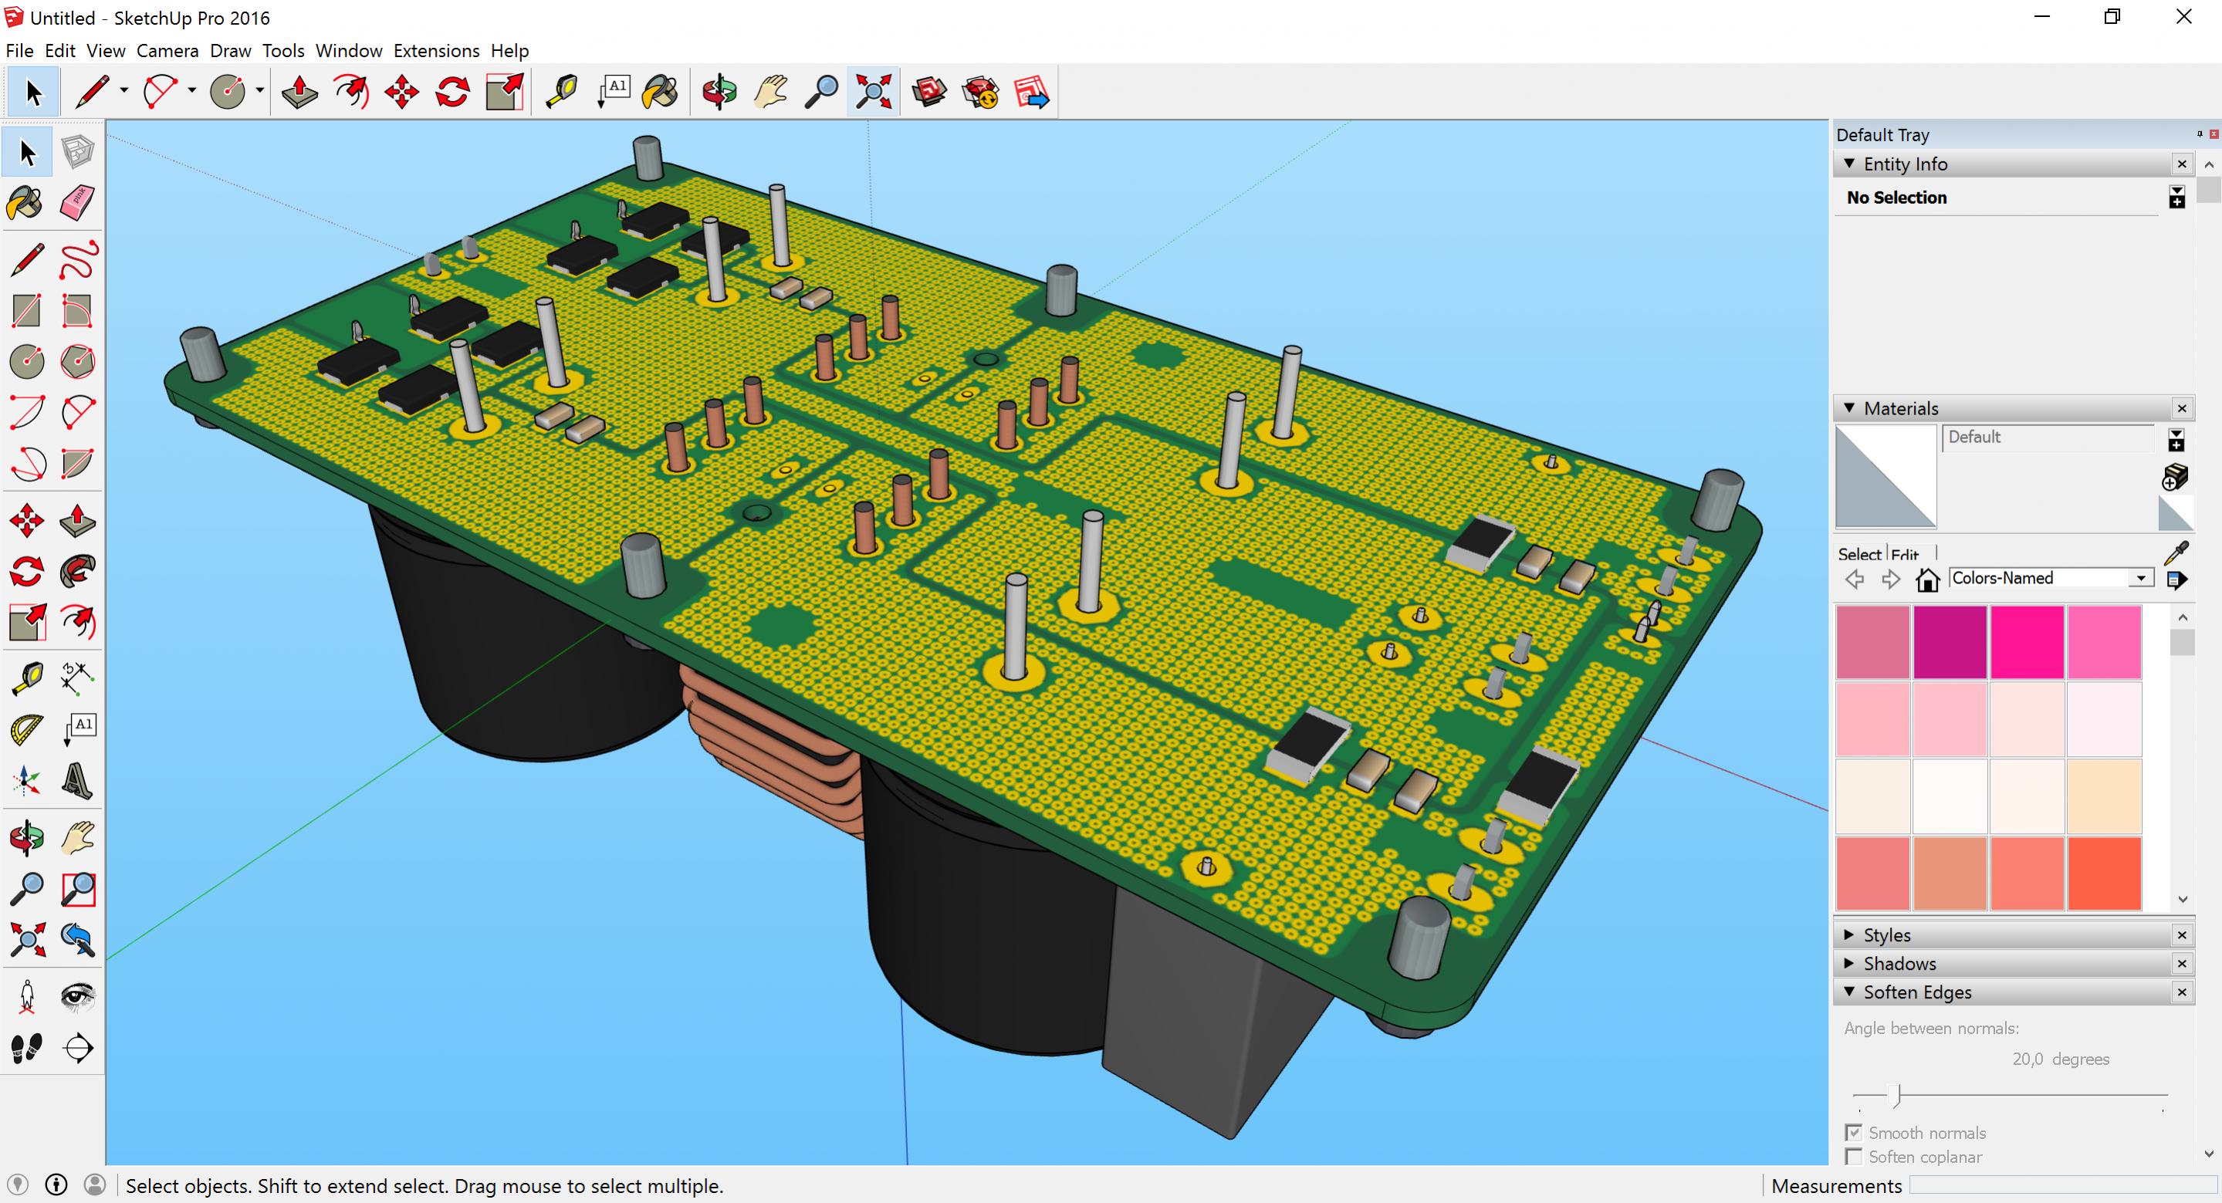Select the Section Plane tool
The width and height of the screenshot is (2222, 1203).
78,1048
